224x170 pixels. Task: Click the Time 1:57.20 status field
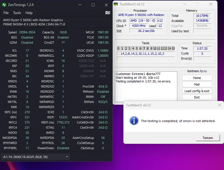point(202,48)
